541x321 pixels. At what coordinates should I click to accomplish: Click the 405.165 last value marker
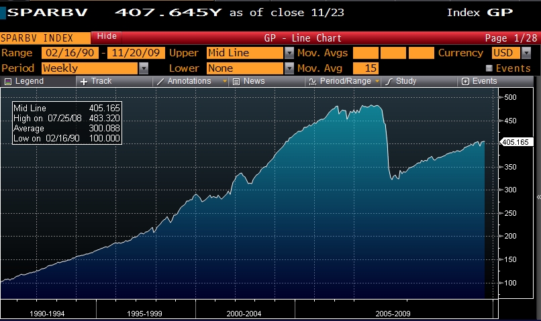tap(517, 142)
